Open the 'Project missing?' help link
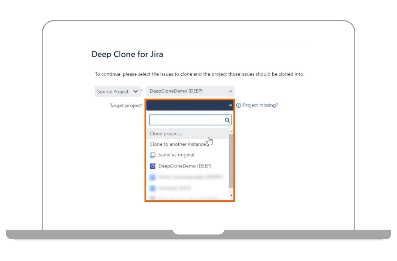The height and width of the screenshot is (261, 397). 260,105
